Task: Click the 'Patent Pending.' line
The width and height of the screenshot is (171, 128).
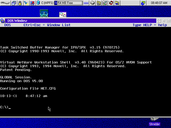Action: coord(16,70)
